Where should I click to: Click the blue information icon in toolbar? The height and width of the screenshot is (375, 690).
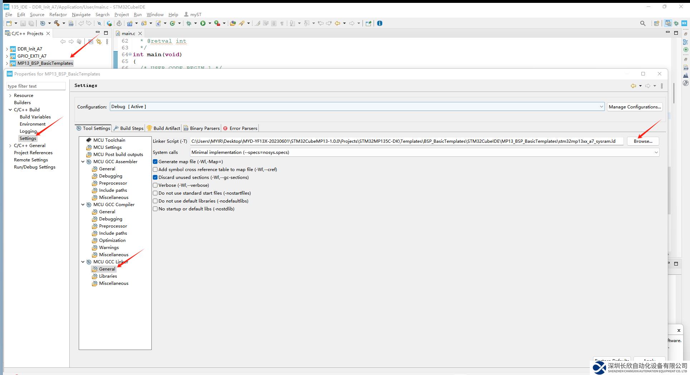point(380,23)
